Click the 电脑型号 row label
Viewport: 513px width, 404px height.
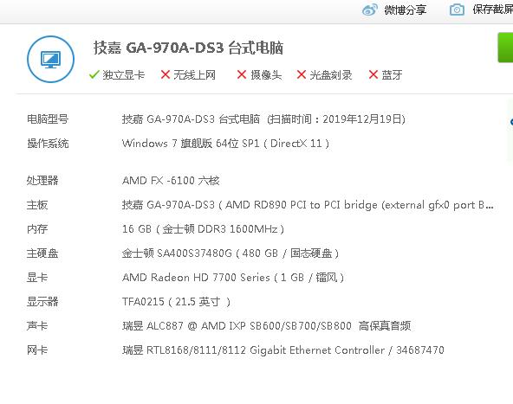pyautogui.click(x=48, y=119)
